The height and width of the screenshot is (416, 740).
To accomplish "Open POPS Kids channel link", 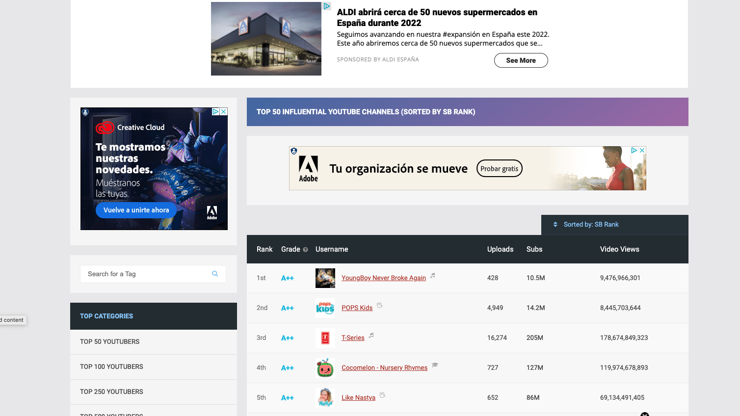I will tap(357, 308).
